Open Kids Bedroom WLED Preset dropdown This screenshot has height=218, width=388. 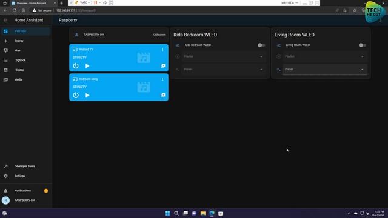tap(223, 70)
